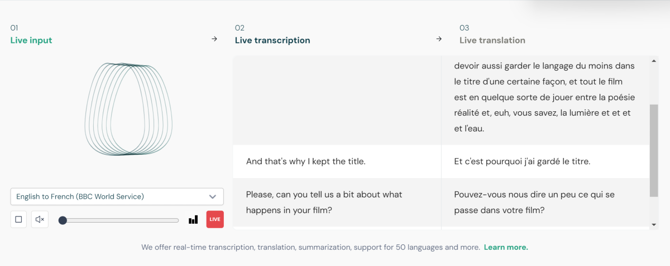Stop the live audio stream
The width and height of the screenshot is (670, 266).
coord(18,219)
